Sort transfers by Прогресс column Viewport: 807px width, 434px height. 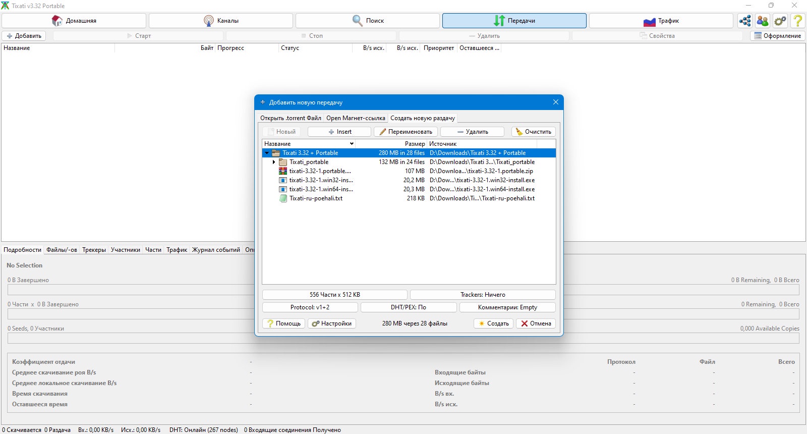pyautogui.click(x=247, y=48)
